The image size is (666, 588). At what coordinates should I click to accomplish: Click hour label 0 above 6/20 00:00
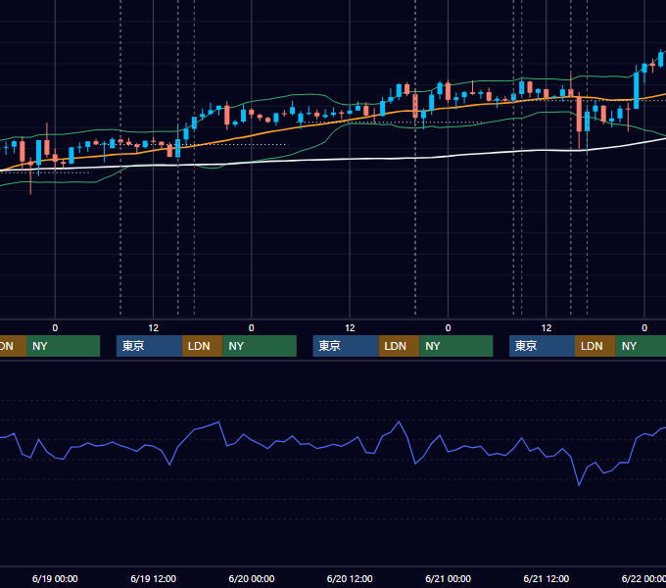[252, 328]
